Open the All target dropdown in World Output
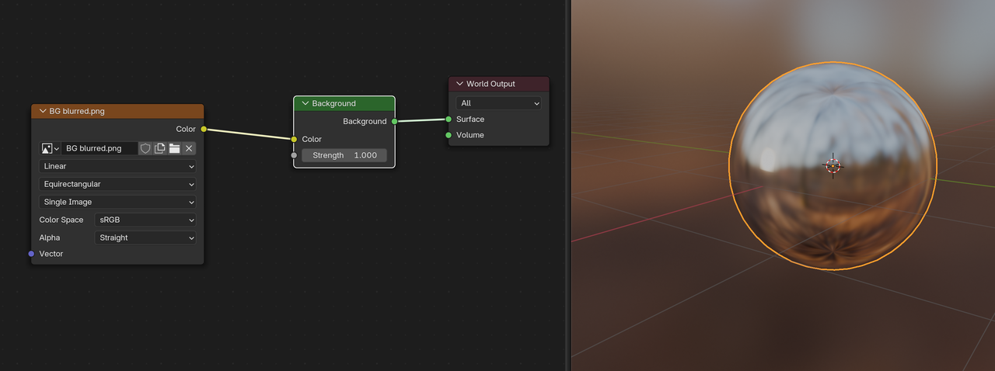The height and width of the screenshot is (371, 995). pos(499,103)
